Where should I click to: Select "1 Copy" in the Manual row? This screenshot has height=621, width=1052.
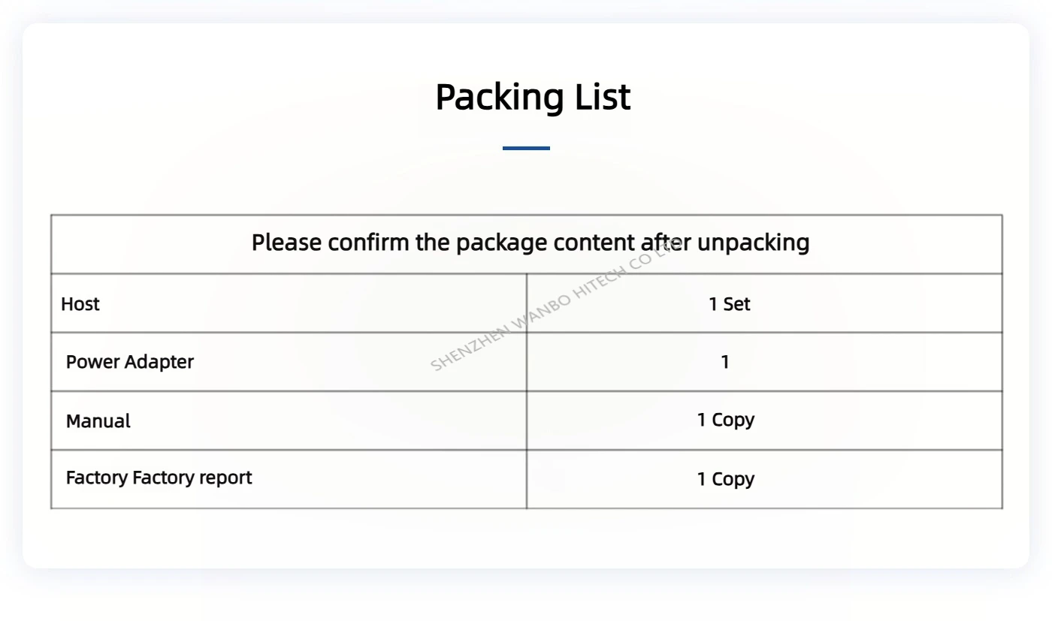pos(725,420)
